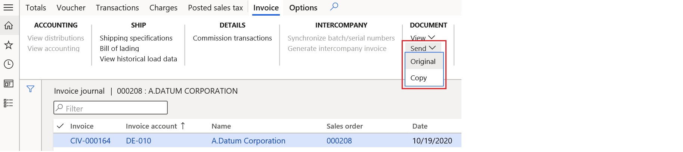The width and height of the screenshot is (683, 152).
Task: Click the search magnifier in ribbon
Action: 334,7
